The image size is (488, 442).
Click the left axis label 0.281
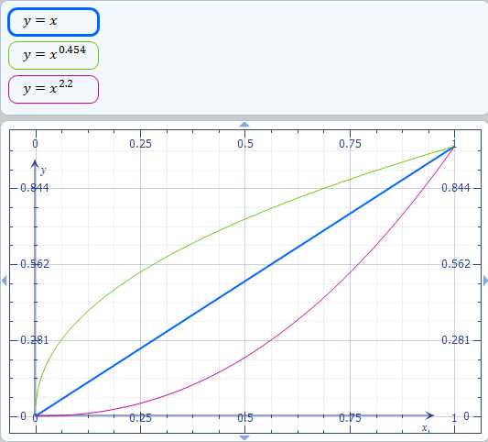click(x=35, y=340)
